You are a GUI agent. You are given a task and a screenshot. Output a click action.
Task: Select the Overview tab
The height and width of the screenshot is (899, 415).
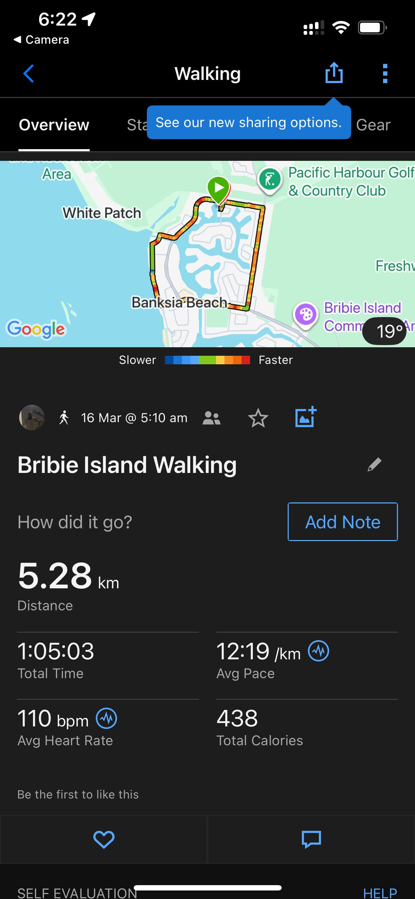[x=54, y=125]
